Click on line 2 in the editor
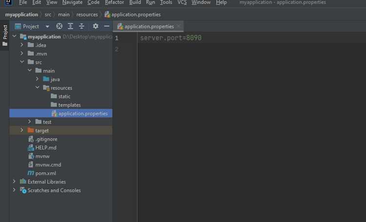This screenshot has width=366, height=222. pyautogui.click(x=251, y=49)
